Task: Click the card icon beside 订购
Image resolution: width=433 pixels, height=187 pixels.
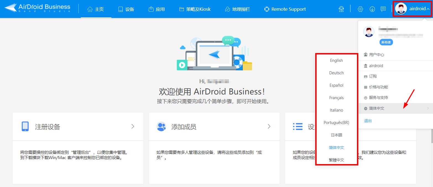Action: click(366, 77)
